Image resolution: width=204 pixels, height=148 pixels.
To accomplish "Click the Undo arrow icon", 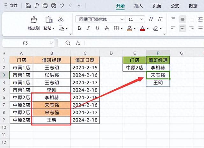I will [62, 6].
